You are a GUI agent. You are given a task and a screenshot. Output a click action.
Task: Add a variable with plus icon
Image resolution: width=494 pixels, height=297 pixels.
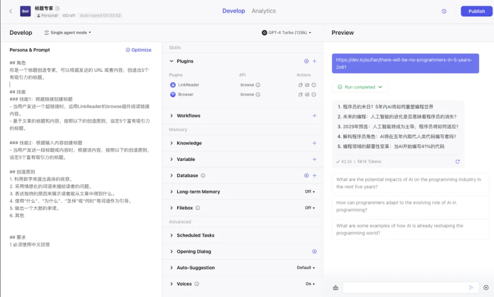tap(314, 159)
